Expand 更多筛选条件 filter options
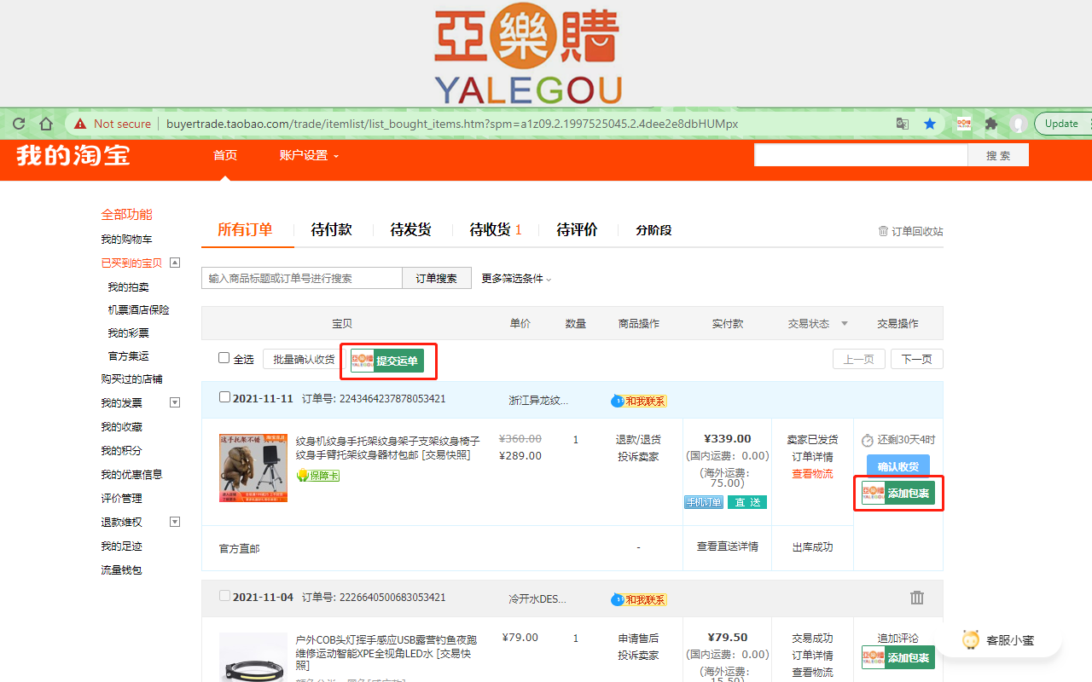 516,278
